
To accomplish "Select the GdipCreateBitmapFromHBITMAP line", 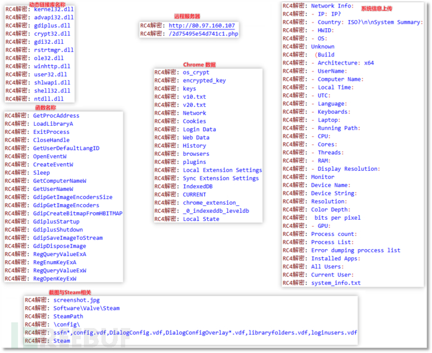I will (x=78, y=213).
